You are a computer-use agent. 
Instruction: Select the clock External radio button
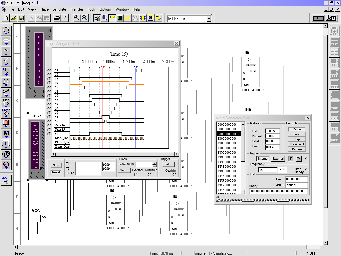[136, 175]
